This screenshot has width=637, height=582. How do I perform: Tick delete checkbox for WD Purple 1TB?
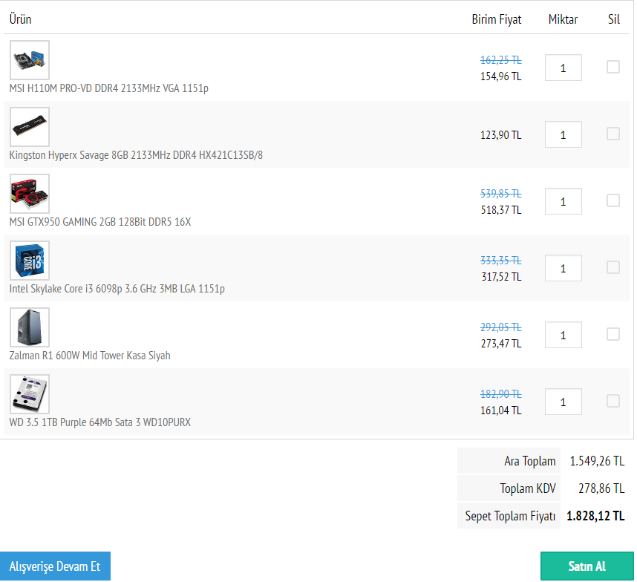[612, 401]
